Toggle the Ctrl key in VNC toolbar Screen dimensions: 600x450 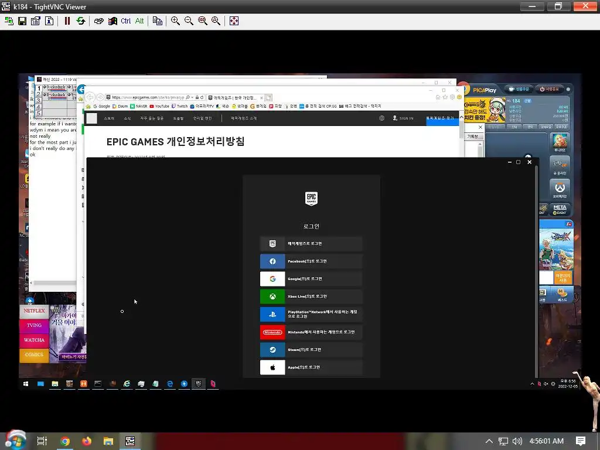pyautogui.click(x=125, y=21)
